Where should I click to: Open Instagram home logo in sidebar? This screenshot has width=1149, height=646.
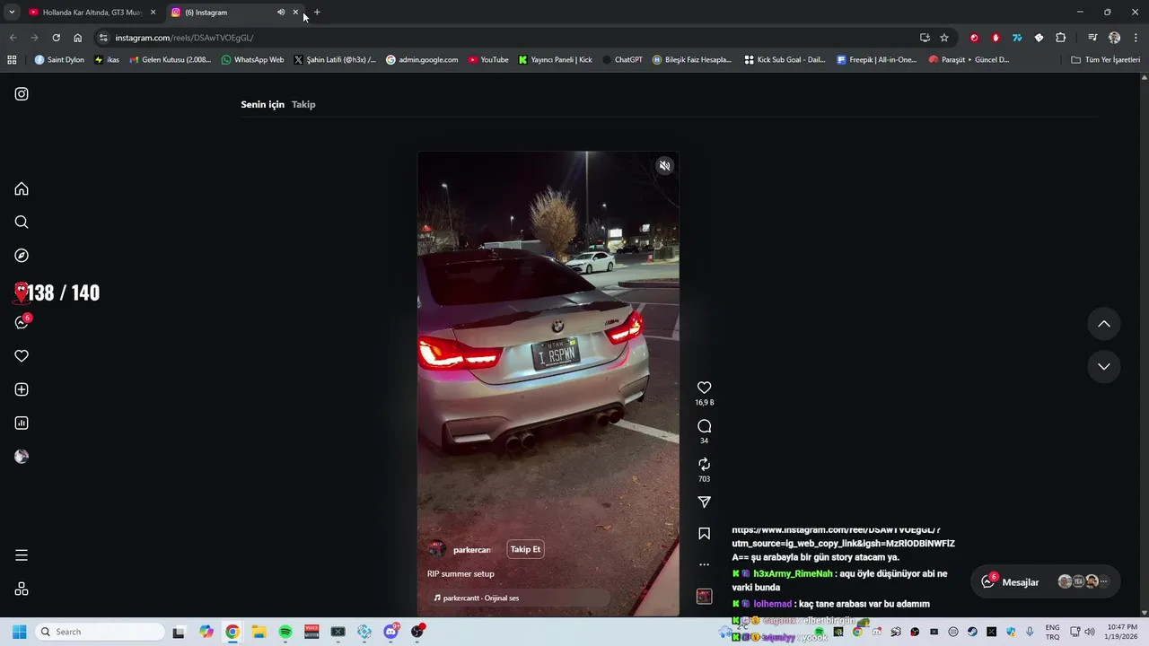click(x=22, y=94)
